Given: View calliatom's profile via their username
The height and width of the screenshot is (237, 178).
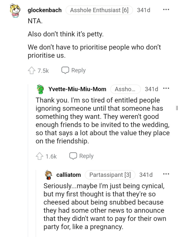Looking at the screenshot, I should point(68,175).
